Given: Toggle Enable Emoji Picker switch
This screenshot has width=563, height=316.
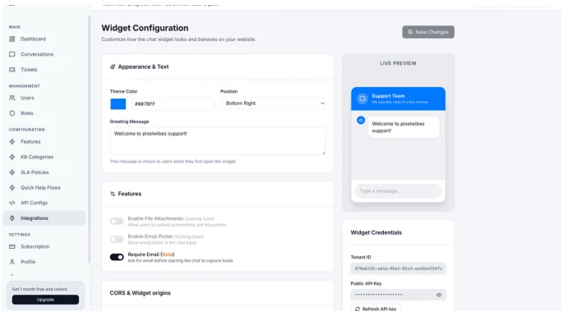Looking at the screenshot, I should coord(117,239).
